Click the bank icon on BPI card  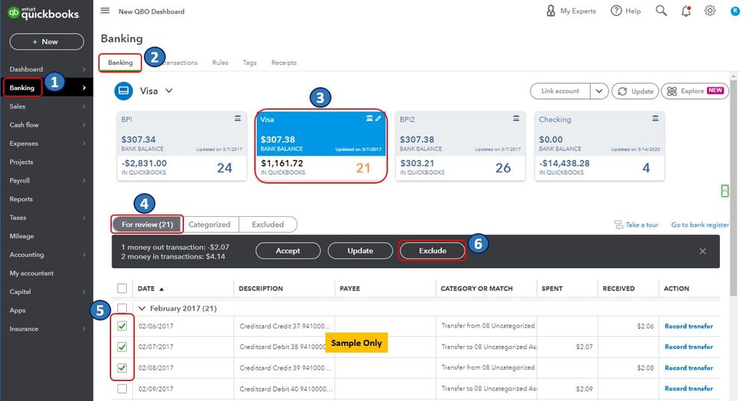click(237, 119)
